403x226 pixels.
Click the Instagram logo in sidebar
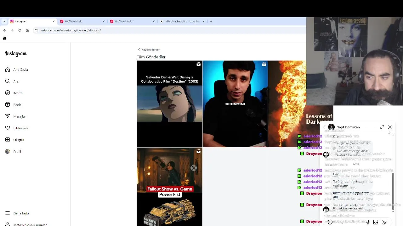[x=16, y=54]
